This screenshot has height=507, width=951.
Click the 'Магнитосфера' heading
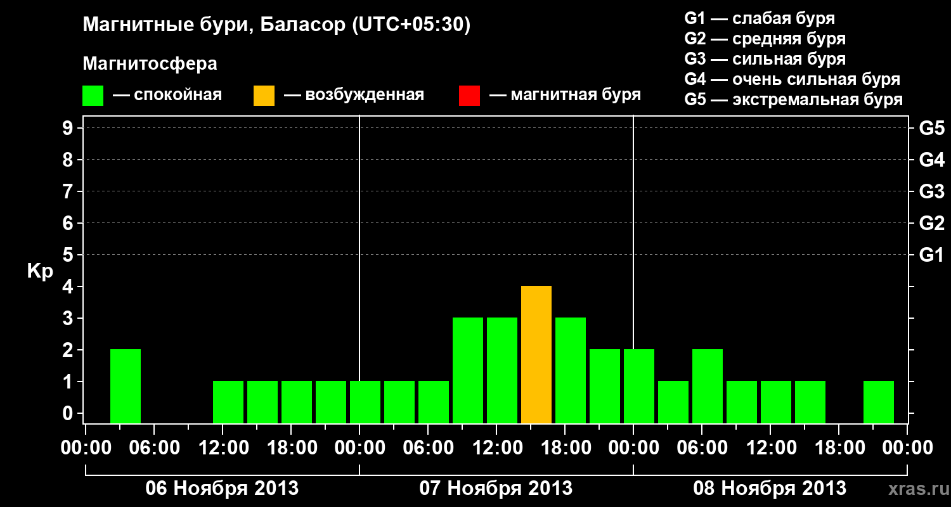coord(150,64)
